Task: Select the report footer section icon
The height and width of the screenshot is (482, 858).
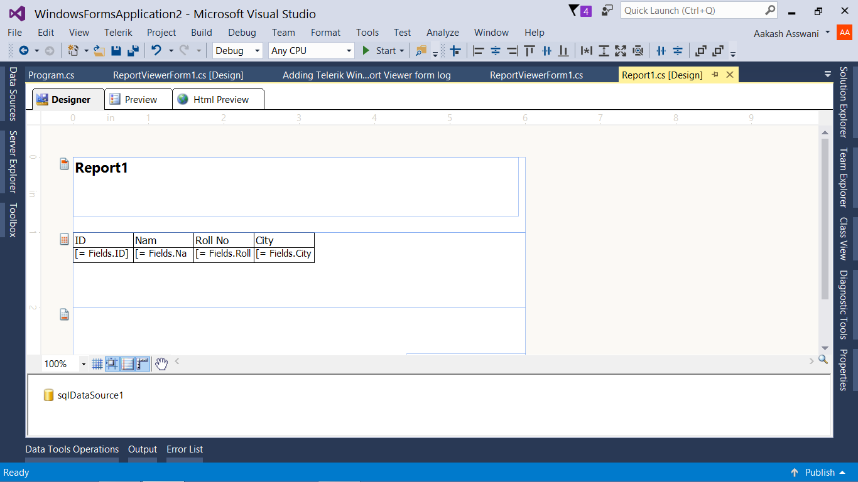Action: click(x=64, y=314)
